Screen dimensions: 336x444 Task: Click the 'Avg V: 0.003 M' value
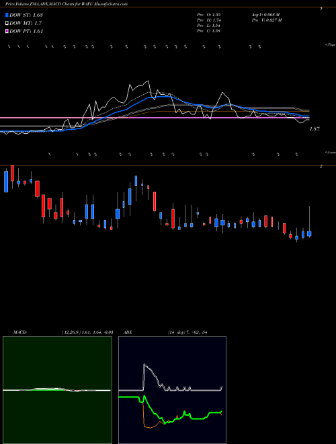click(265, 14)
